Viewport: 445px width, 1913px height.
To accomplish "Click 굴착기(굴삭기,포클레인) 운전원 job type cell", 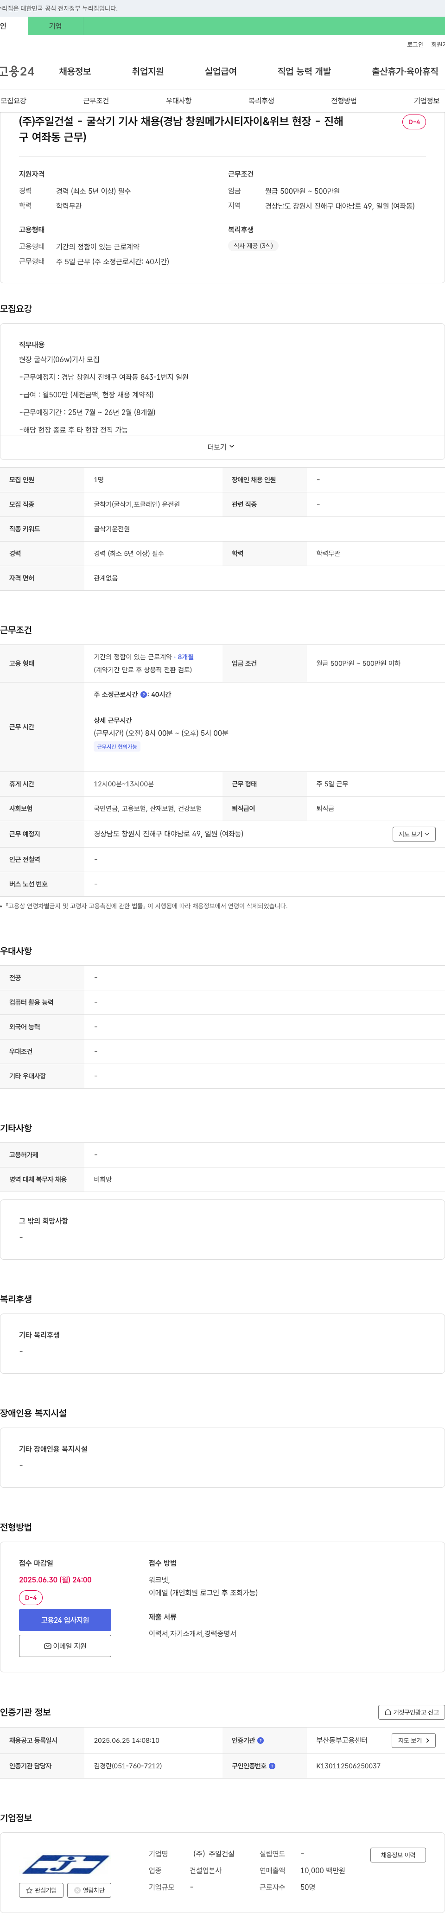I will click(137, 504).
